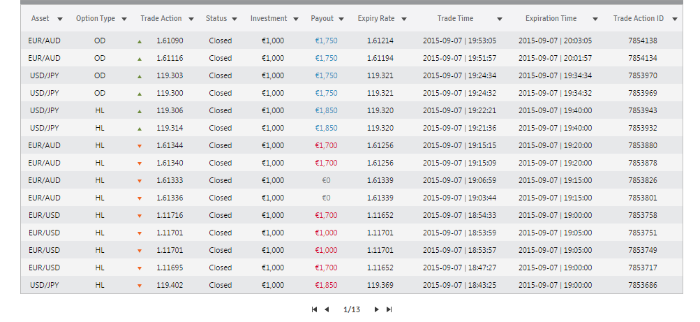Go to the next page of trades
The image size is (700, 322).
coord(376,309)
